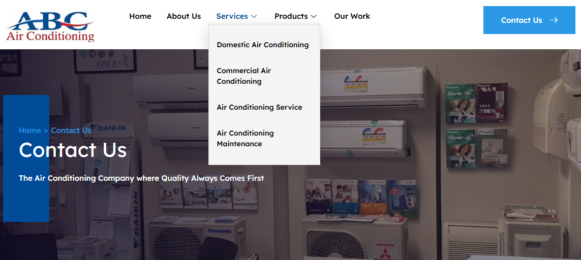Click the chevron icon beside Products
Image resolution: width=581 pixels, height=260 pixels.
(314, 17)
